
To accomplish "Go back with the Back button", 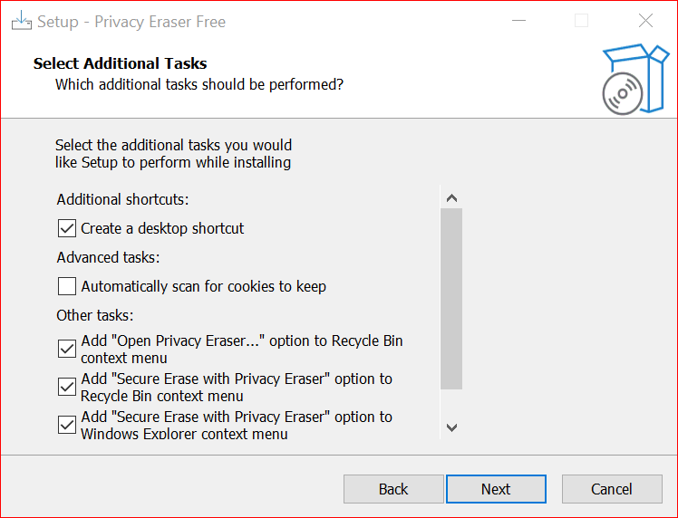I will pos(393,489).
